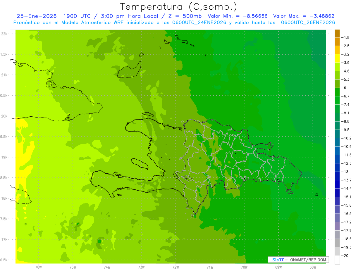Pick the blue swatch between -12.3 and -13
This screenshot has height=271, width=351.
(337, 168)
